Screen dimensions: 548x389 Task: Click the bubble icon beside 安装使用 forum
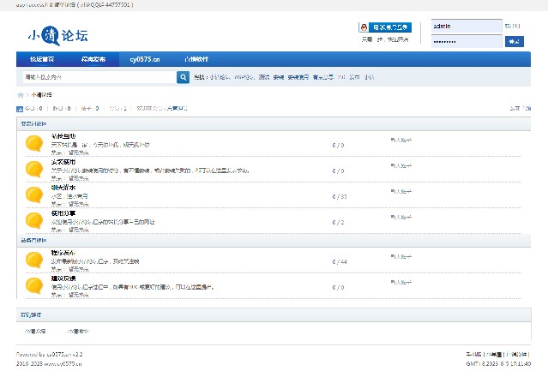(x=34, y=170)
